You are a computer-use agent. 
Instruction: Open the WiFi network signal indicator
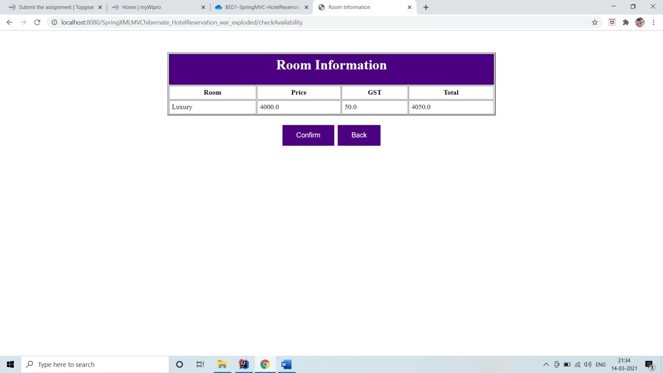[578, 364]
